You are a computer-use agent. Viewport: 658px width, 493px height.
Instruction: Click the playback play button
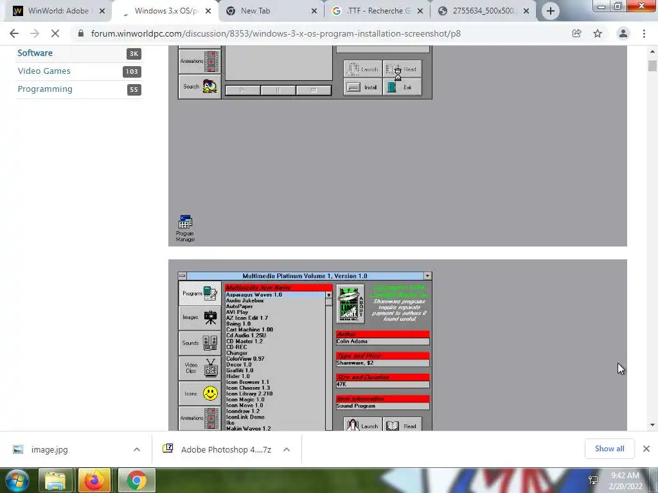tap(242, 90)
